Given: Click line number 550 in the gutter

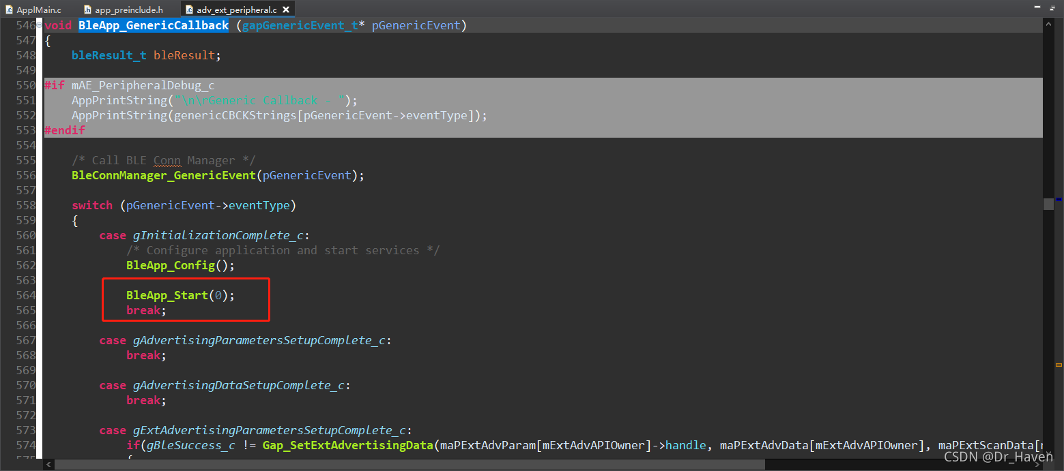Looking at the screenshot, I should 25,85.
